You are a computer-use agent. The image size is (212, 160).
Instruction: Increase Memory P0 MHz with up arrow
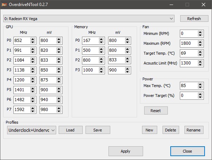(101, 39)
